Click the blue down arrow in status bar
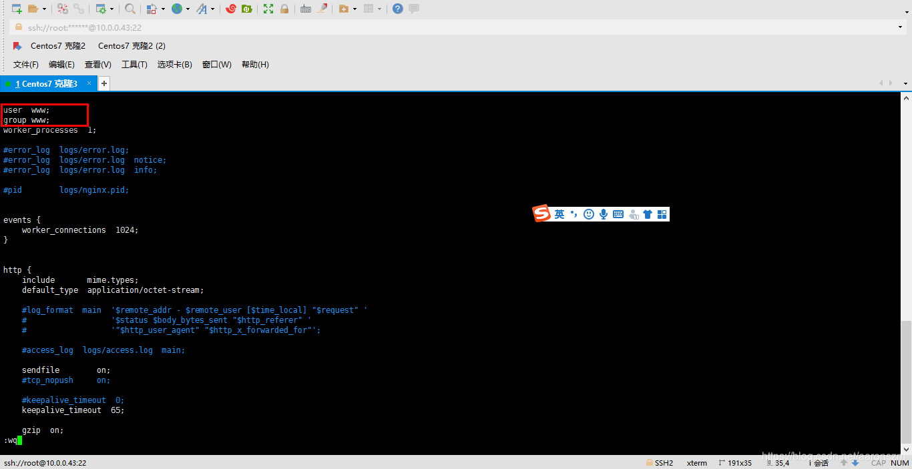 click(855, 462)
